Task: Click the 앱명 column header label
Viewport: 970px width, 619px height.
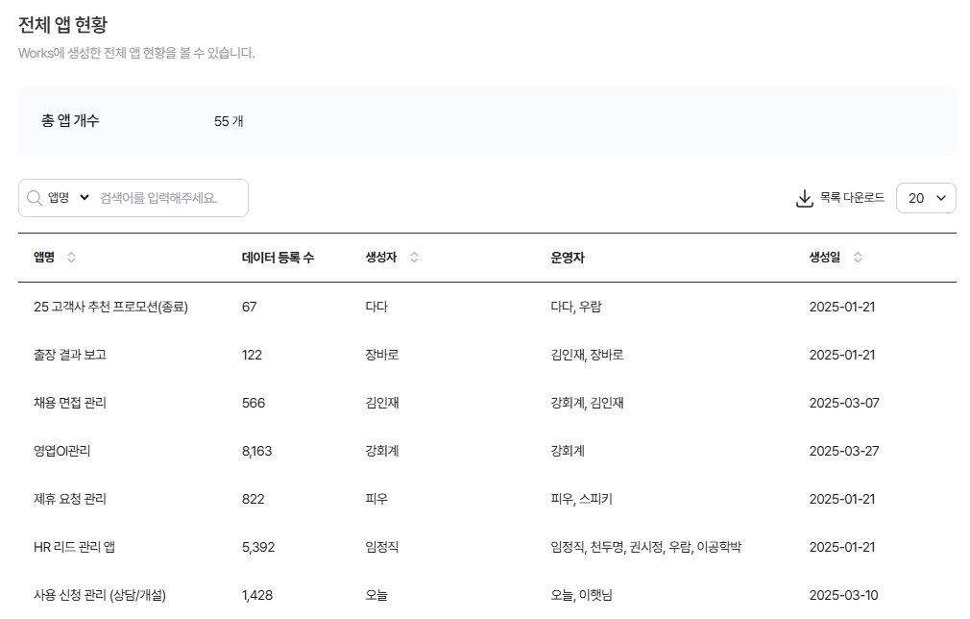Action: click(x=44, y=258)
